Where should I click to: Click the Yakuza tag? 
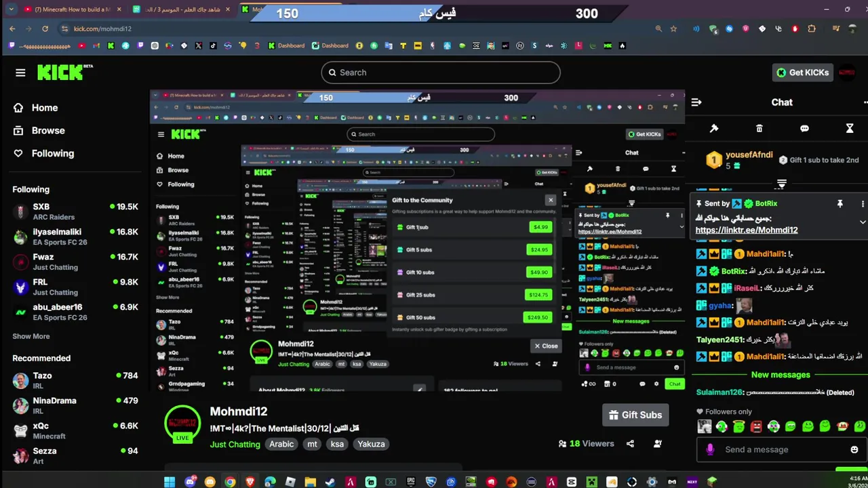click(x=371, y=444)
